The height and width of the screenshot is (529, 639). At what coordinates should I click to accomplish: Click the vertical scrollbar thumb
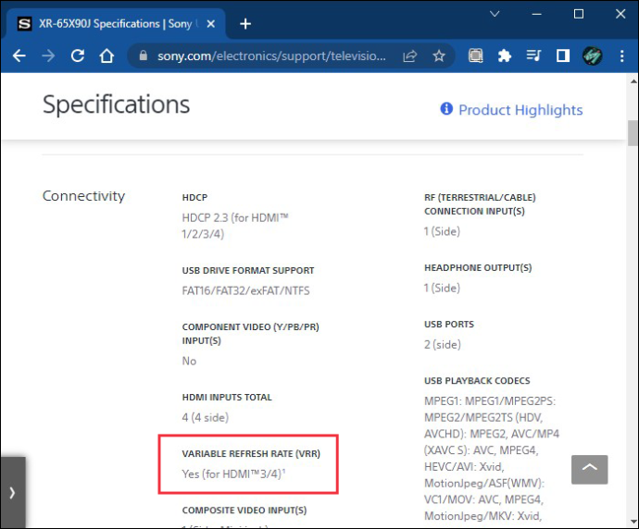[x=633, y=133]
